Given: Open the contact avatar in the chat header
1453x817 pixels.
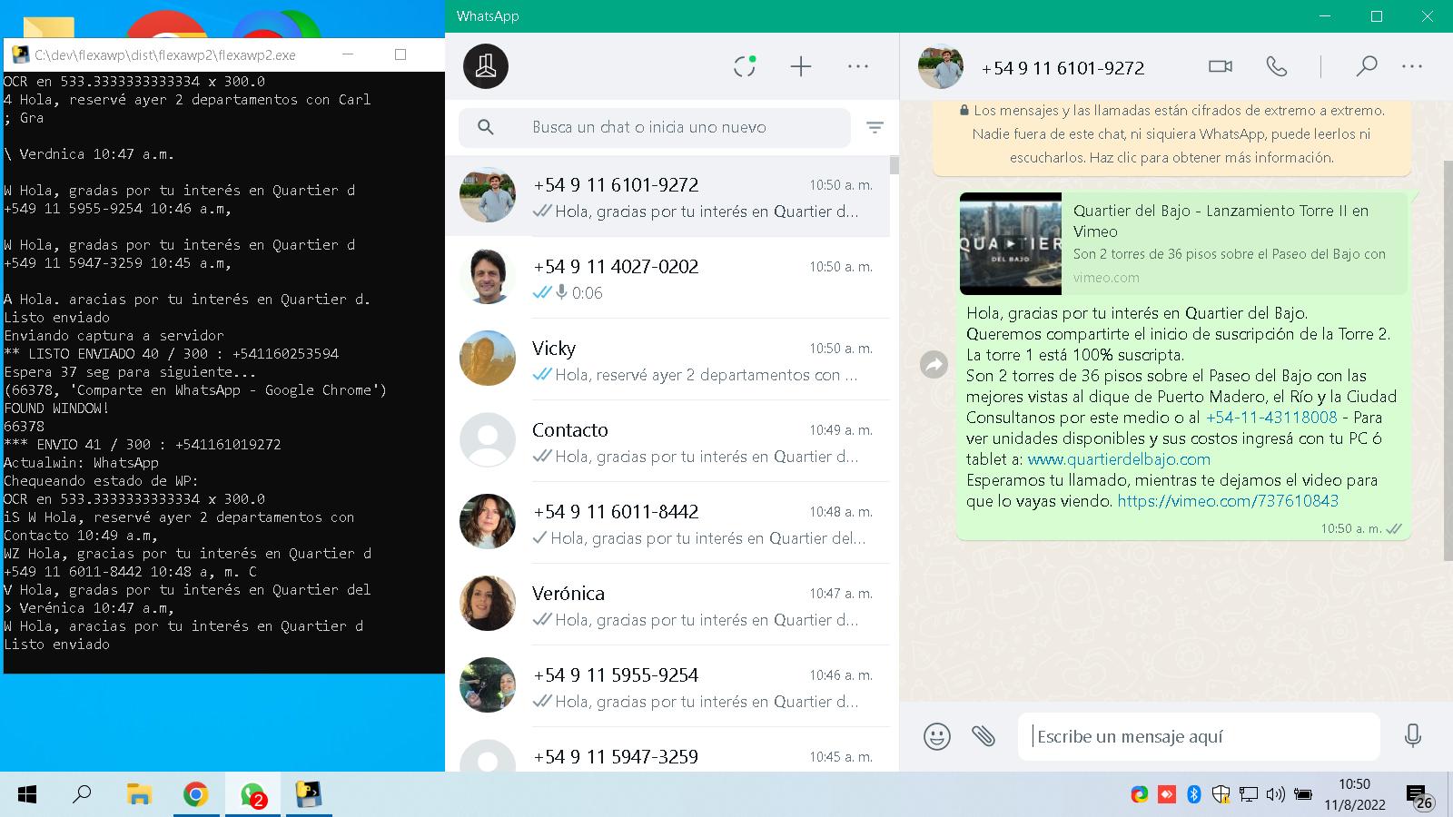Looking at the screenshot, I should (x=940, y=66).
